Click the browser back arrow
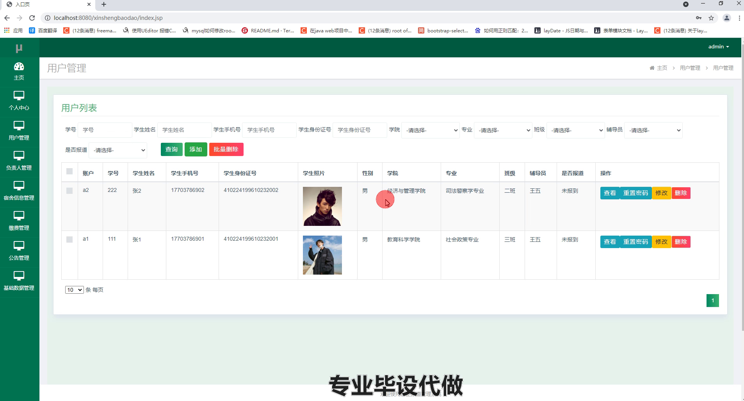744x401 pixels. 7,18
